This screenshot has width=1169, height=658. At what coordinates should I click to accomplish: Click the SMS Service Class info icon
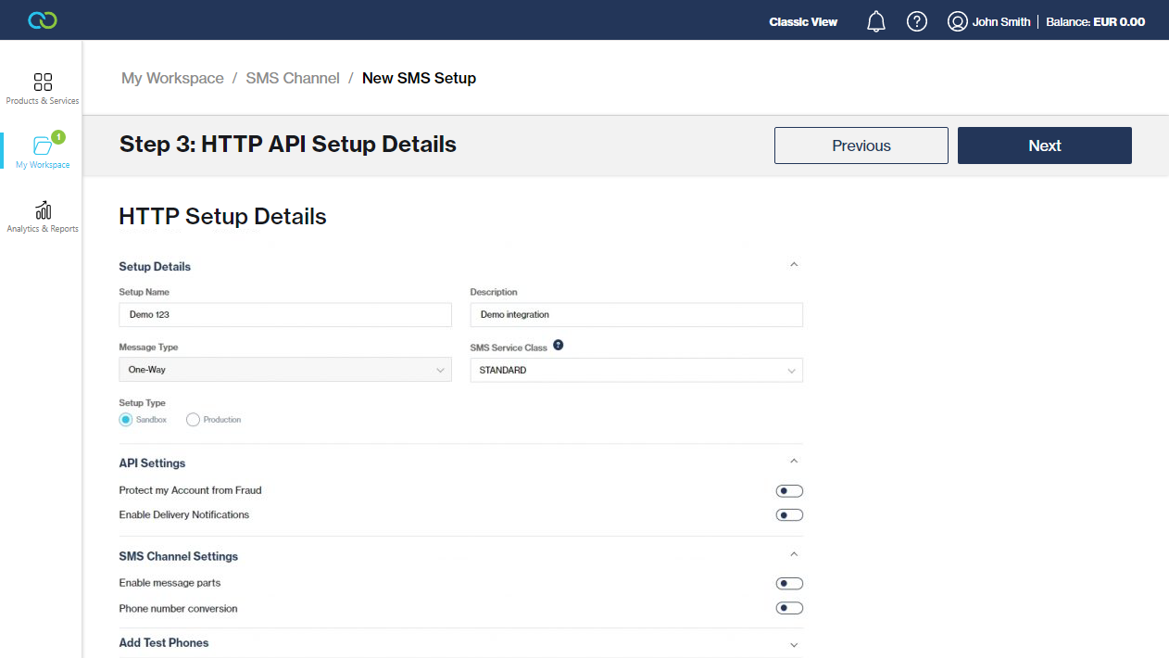pos(558,346)
